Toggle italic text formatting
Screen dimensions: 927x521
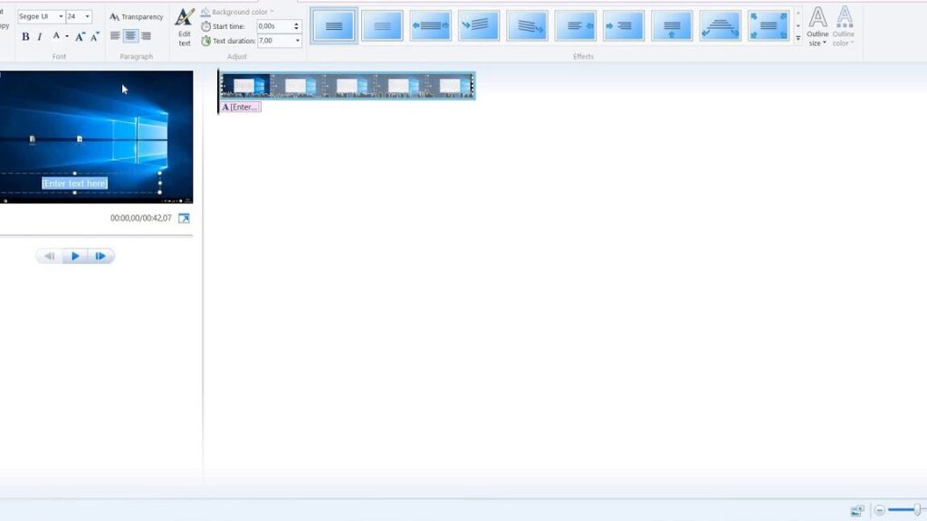click(x=39, y=36)
